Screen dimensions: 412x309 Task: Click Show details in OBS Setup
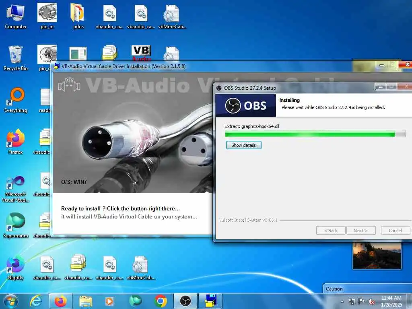pos(243,145)
